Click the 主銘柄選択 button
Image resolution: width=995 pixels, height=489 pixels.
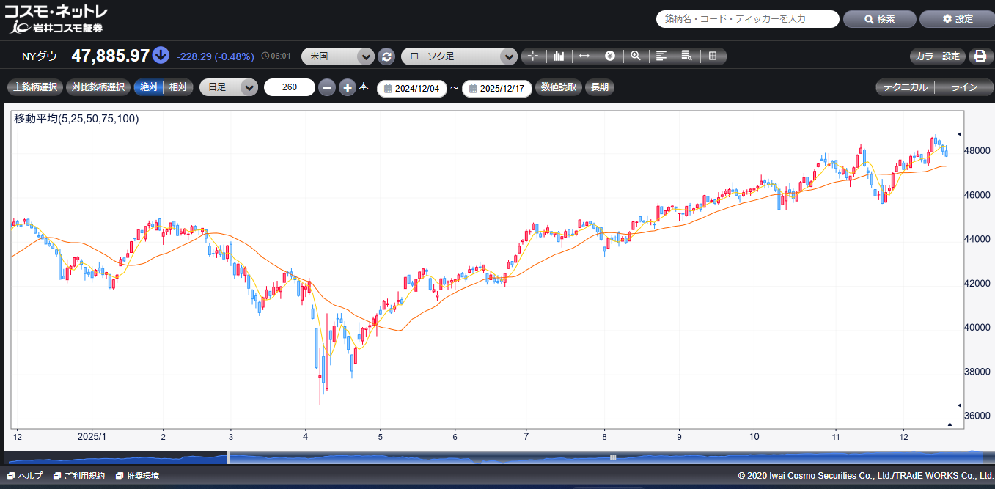(34, 87)
